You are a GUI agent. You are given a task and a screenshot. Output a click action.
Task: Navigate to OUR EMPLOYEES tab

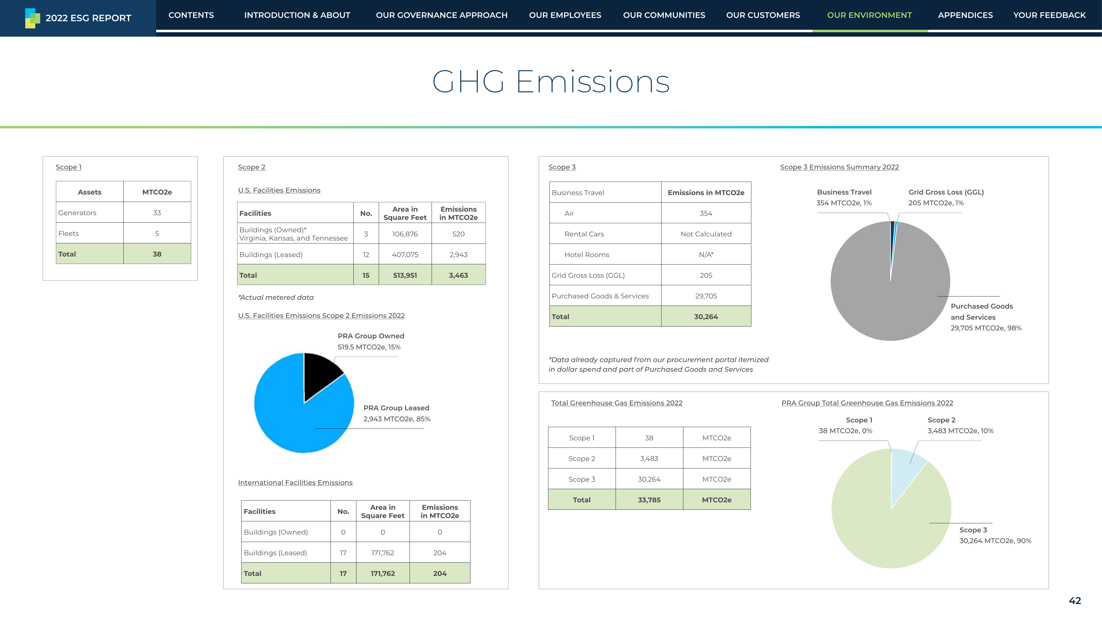565,15
